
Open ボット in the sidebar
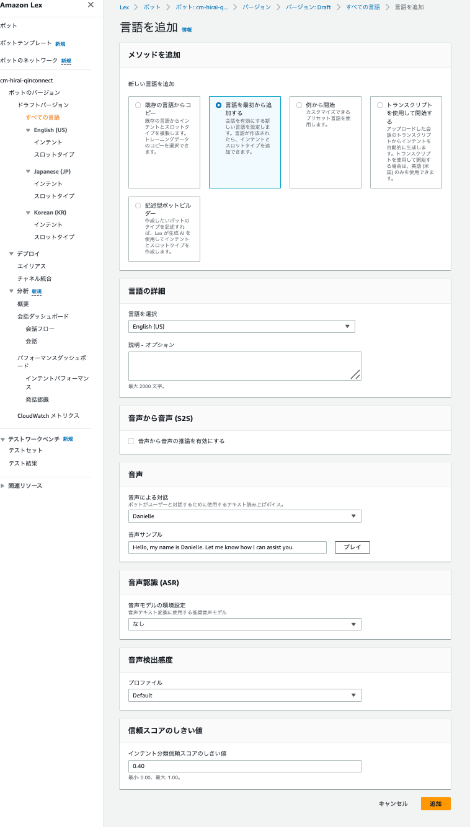point(9,26)
